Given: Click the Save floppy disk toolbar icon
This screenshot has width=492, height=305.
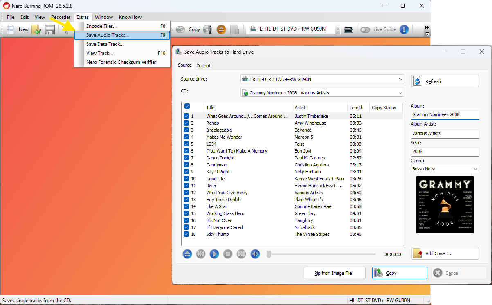Looking at the screenshot, I should (x=50, y=29).
